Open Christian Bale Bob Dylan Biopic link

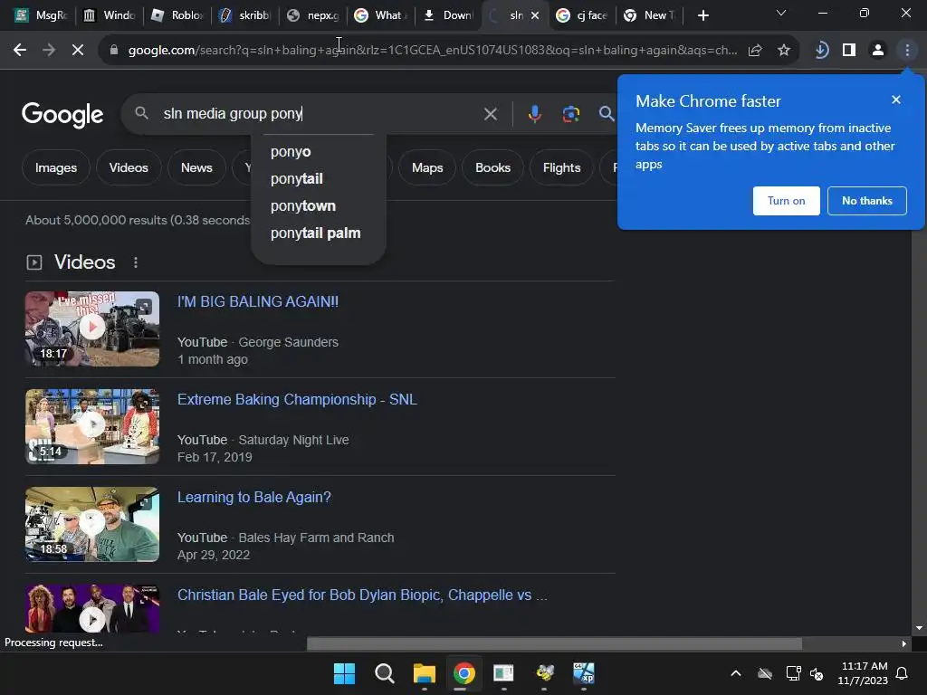pyautogui.click(x=362, y=595)
